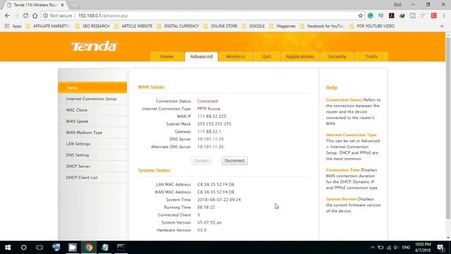451x254 pixels.
Task: Close the Tenda 11N Wireless Router tab
Action: click(x=63, y=5)
